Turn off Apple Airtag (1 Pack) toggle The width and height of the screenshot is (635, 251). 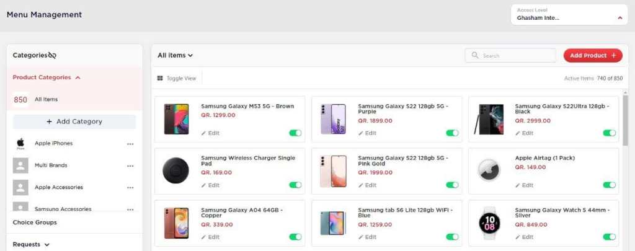click(609, 185)
